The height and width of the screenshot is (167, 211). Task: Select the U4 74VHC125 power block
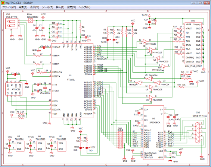(41, 146)
